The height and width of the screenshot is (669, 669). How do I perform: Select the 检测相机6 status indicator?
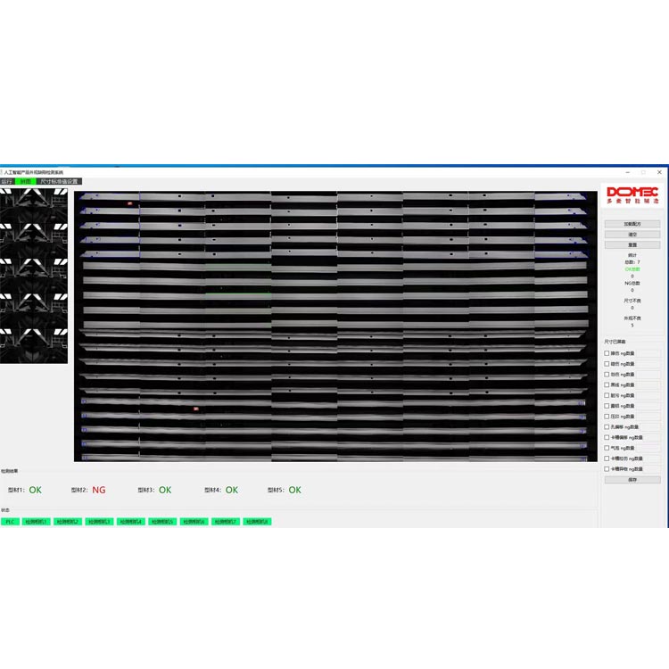click(x=194, y=521)
